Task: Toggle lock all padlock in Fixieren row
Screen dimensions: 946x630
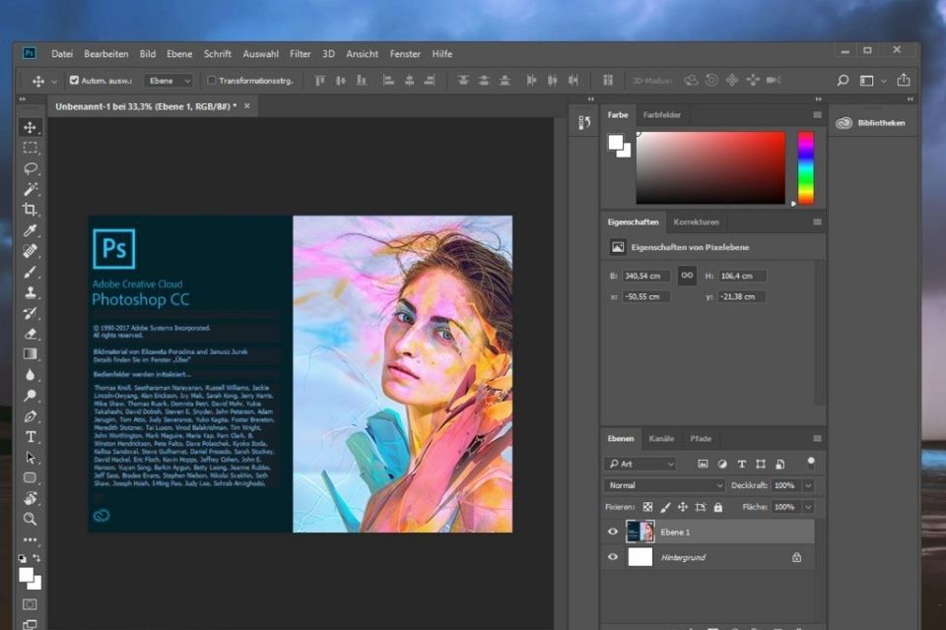Action: point(718,507)
